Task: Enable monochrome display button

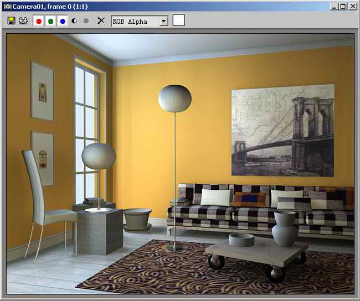Action: (86, 21)
